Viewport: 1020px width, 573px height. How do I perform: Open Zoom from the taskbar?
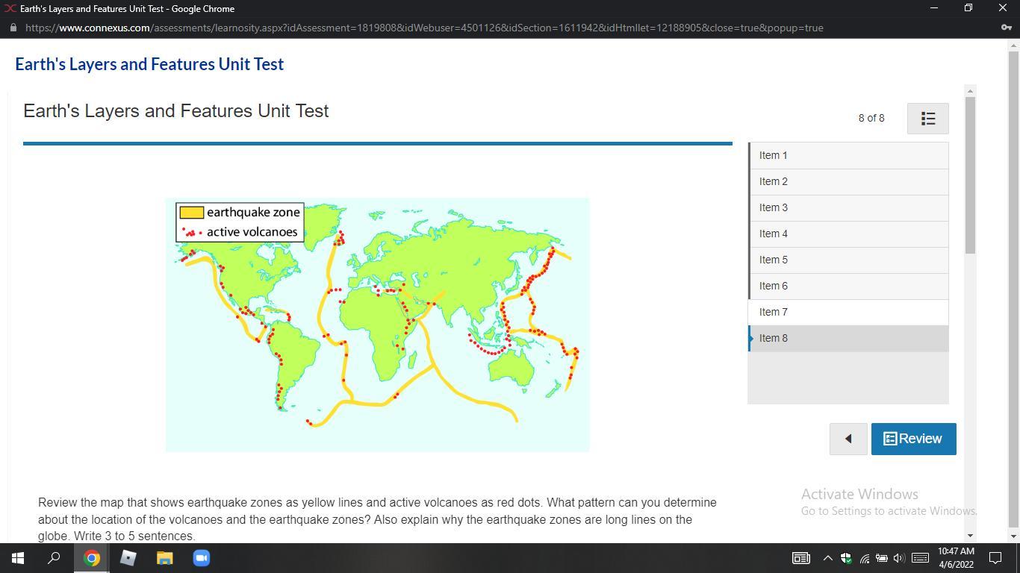click(202, 558)
